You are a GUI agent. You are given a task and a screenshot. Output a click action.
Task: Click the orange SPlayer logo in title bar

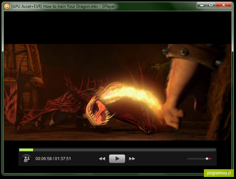pos(7,6)
